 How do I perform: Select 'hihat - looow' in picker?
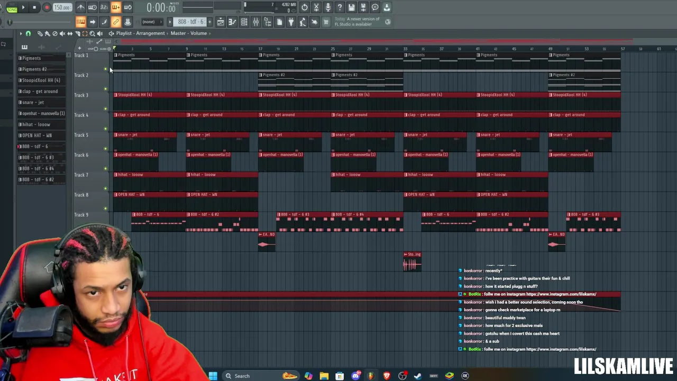click(41, 124)
